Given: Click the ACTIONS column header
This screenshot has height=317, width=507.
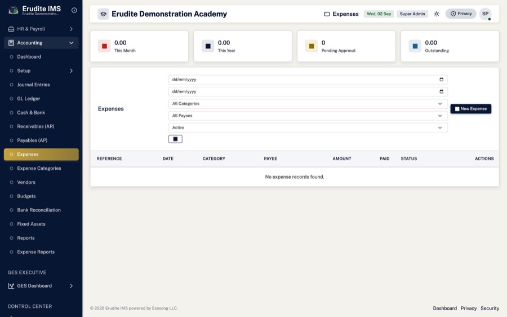Looking at the screenshot, I should point(484,158).
